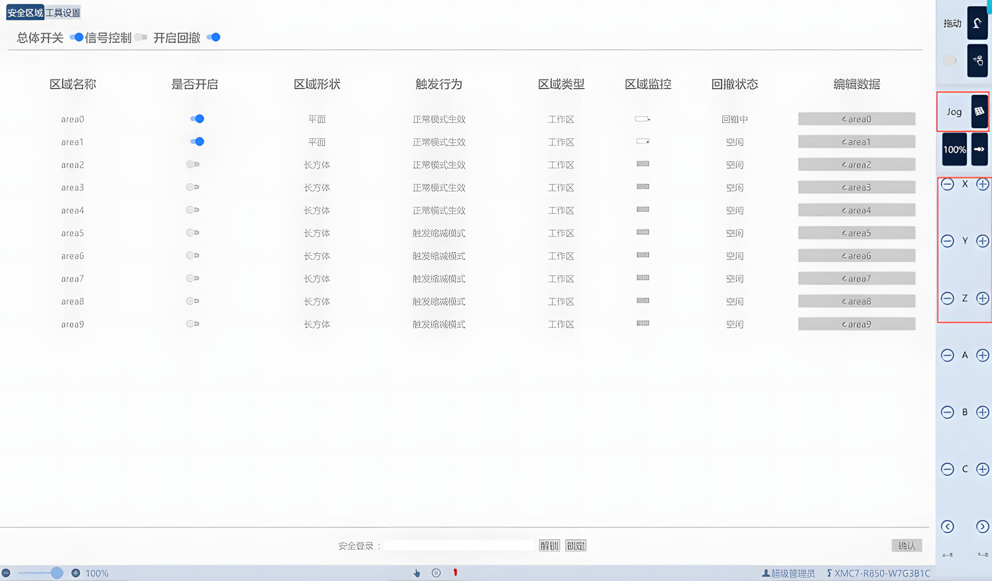Click area4's 长方体 shape cell

[317, 210]
